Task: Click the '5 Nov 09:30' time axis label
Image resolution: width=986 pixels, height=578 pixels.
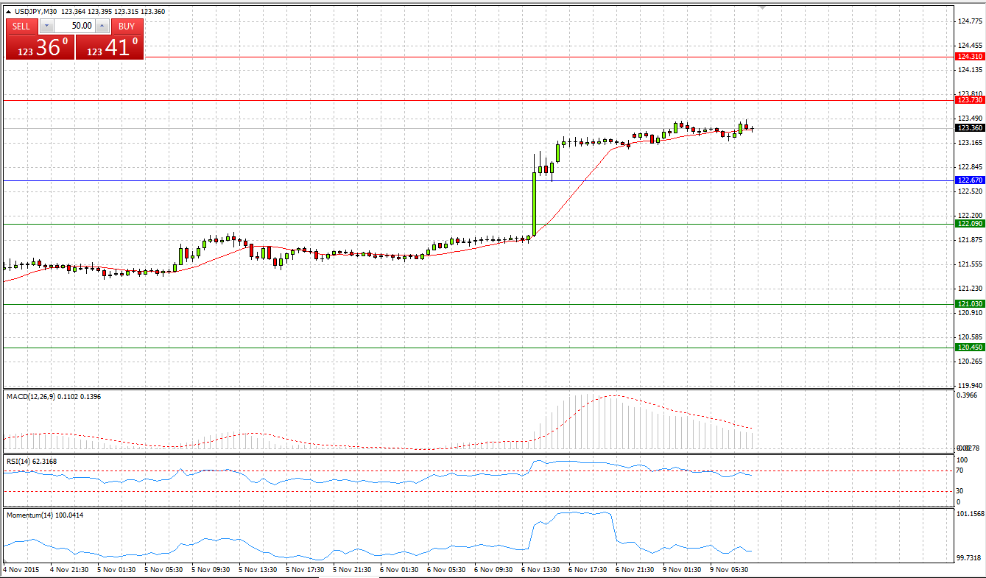Action: [212, 570]
